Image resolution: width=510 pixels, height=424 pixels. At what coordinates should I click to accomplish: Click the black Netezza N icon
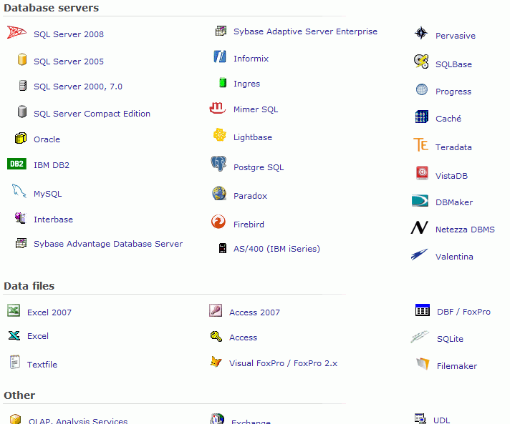[x=420, y=227]
